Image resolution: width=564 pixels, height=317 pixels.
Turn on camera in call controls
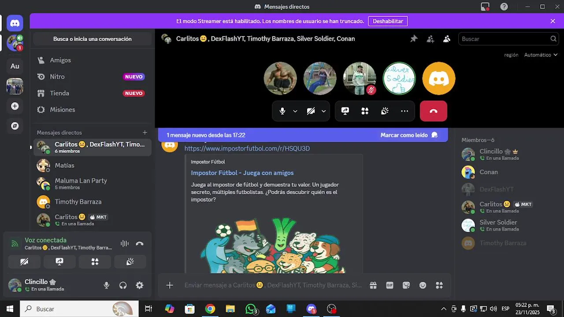311,111
